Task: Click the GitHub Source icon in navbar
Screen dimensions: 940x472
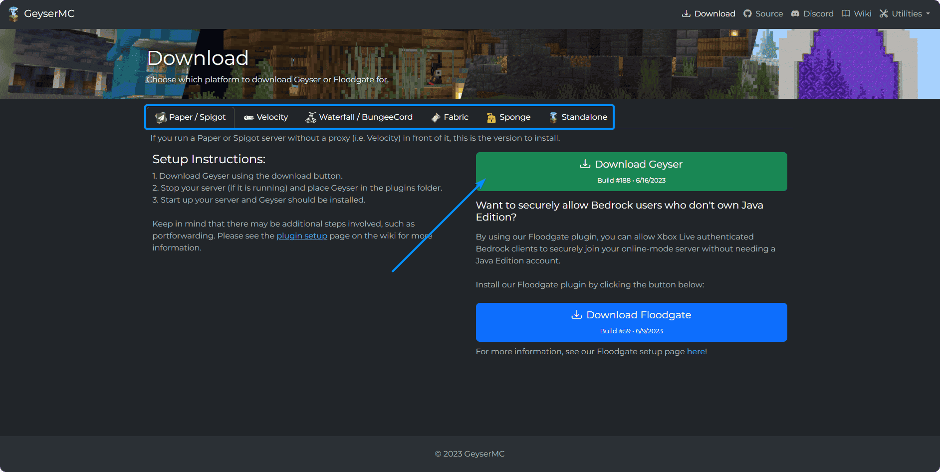Action: [x=747, y=14]
